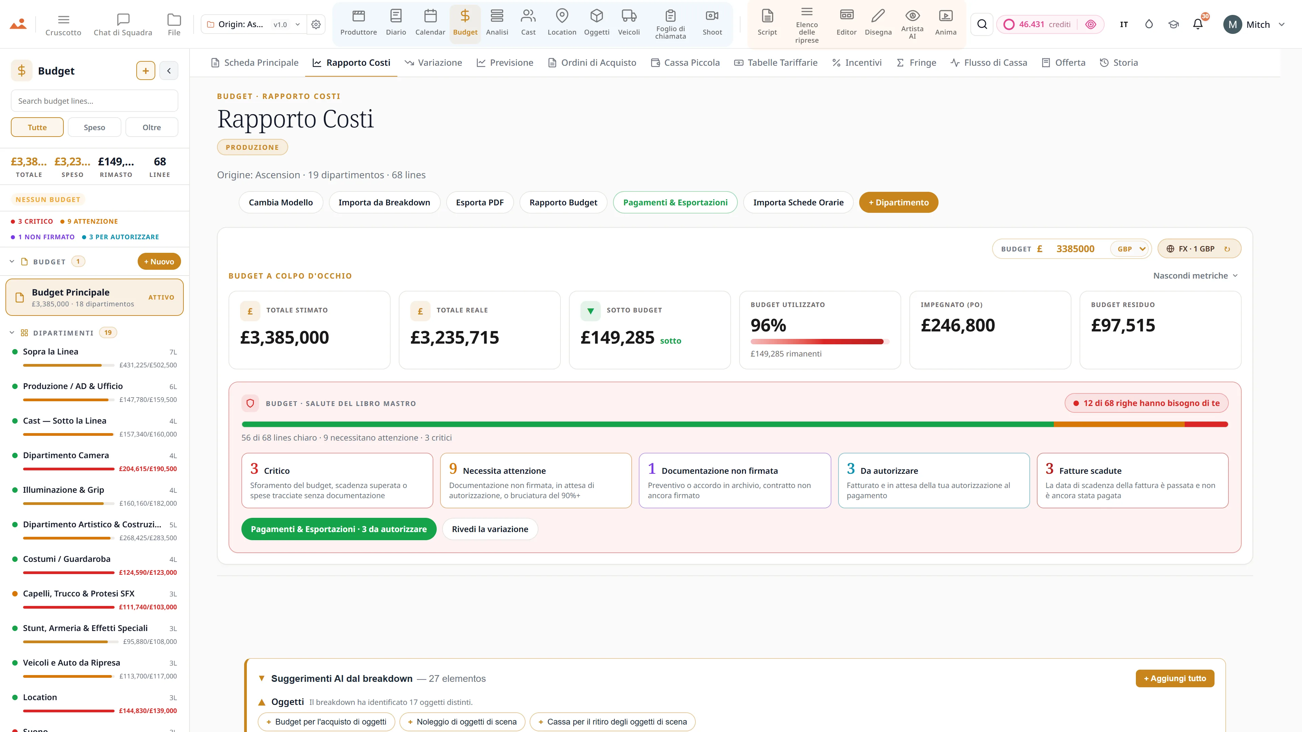Filter by 9 Attenzione status

click(89, 221)
